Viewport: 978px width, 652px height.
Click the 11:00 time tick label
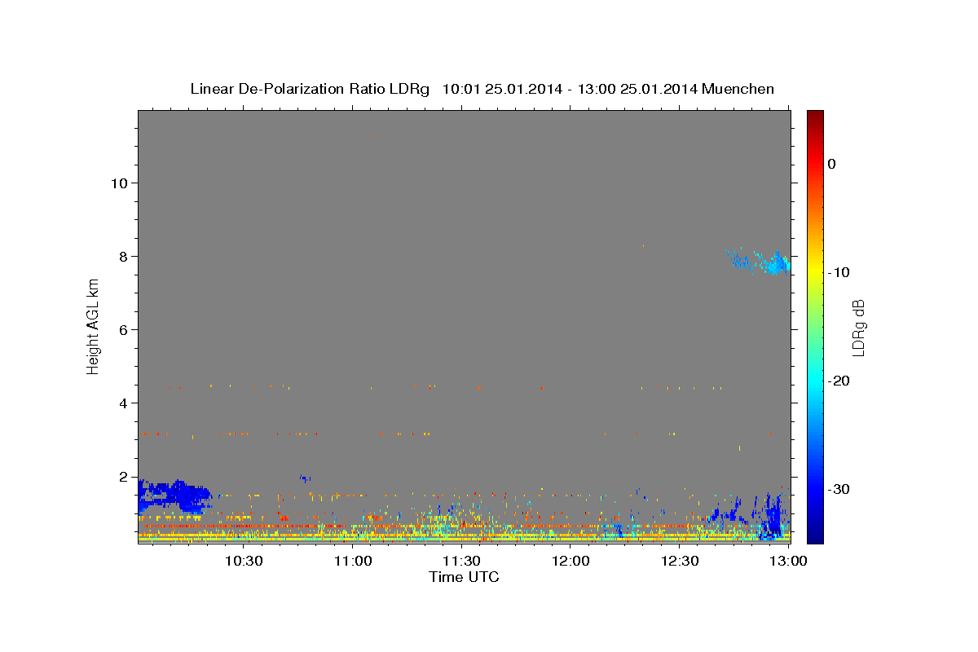click(x=352, y=561)
